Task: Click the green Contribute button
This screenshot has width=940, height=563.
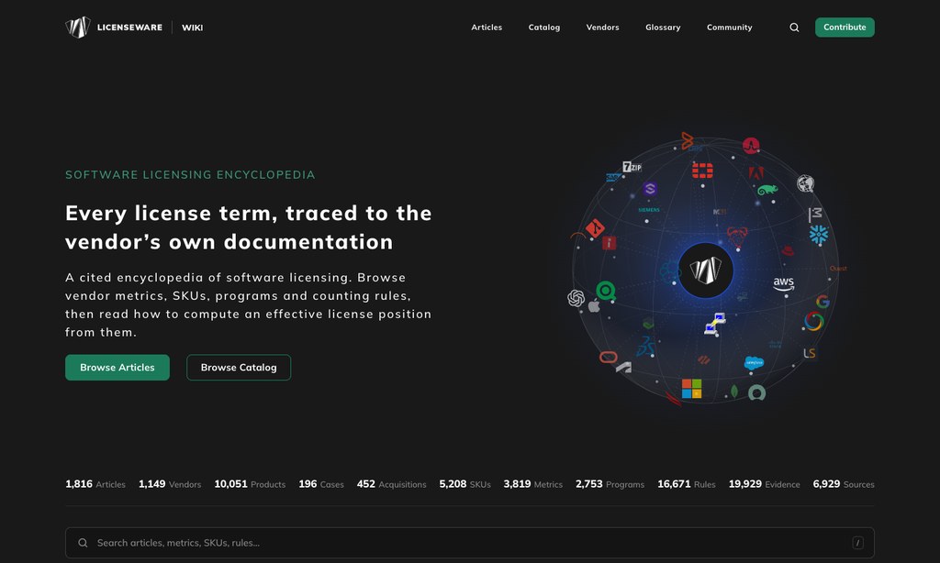Action: pos(845,27)
